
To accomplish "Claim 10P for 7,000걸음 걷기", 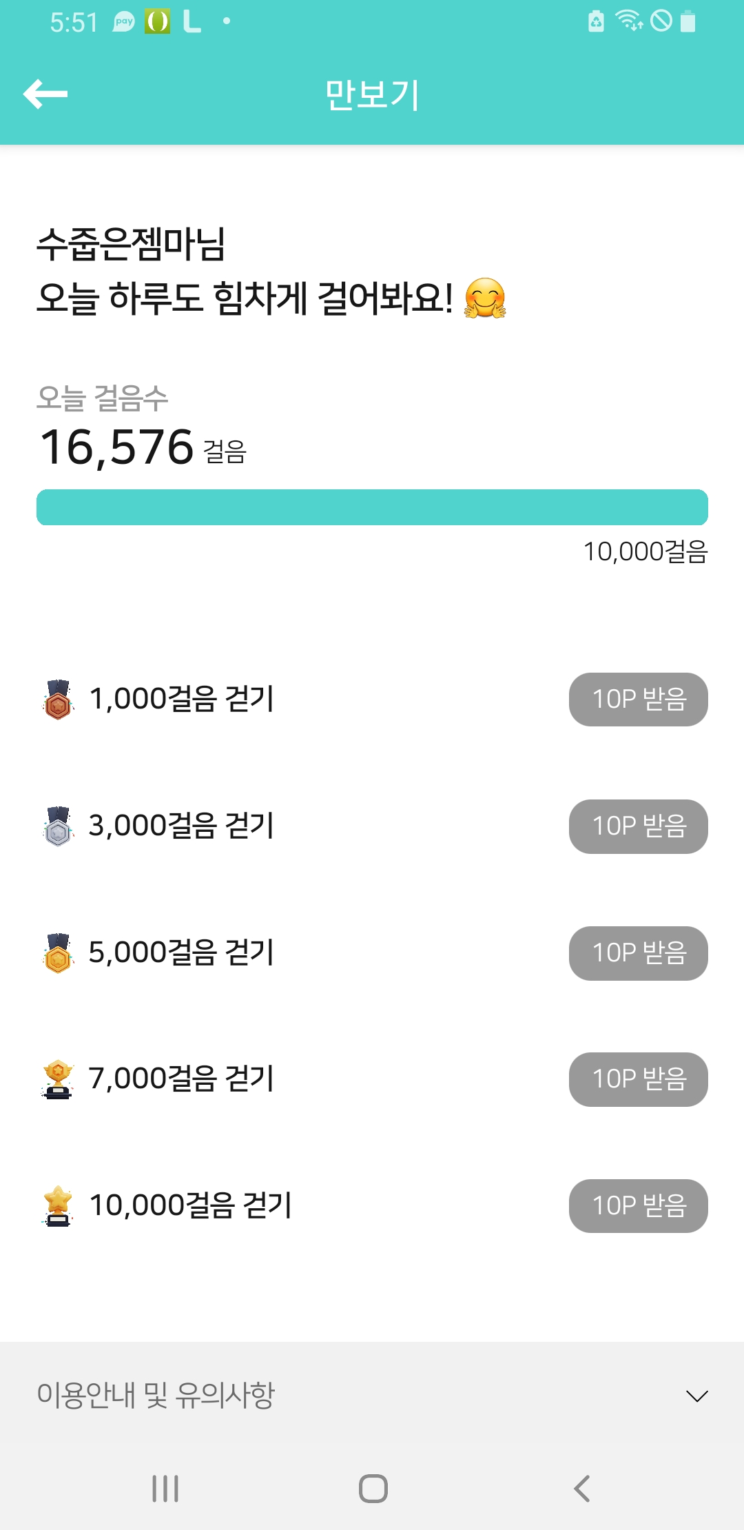I will coord(638,1079).
